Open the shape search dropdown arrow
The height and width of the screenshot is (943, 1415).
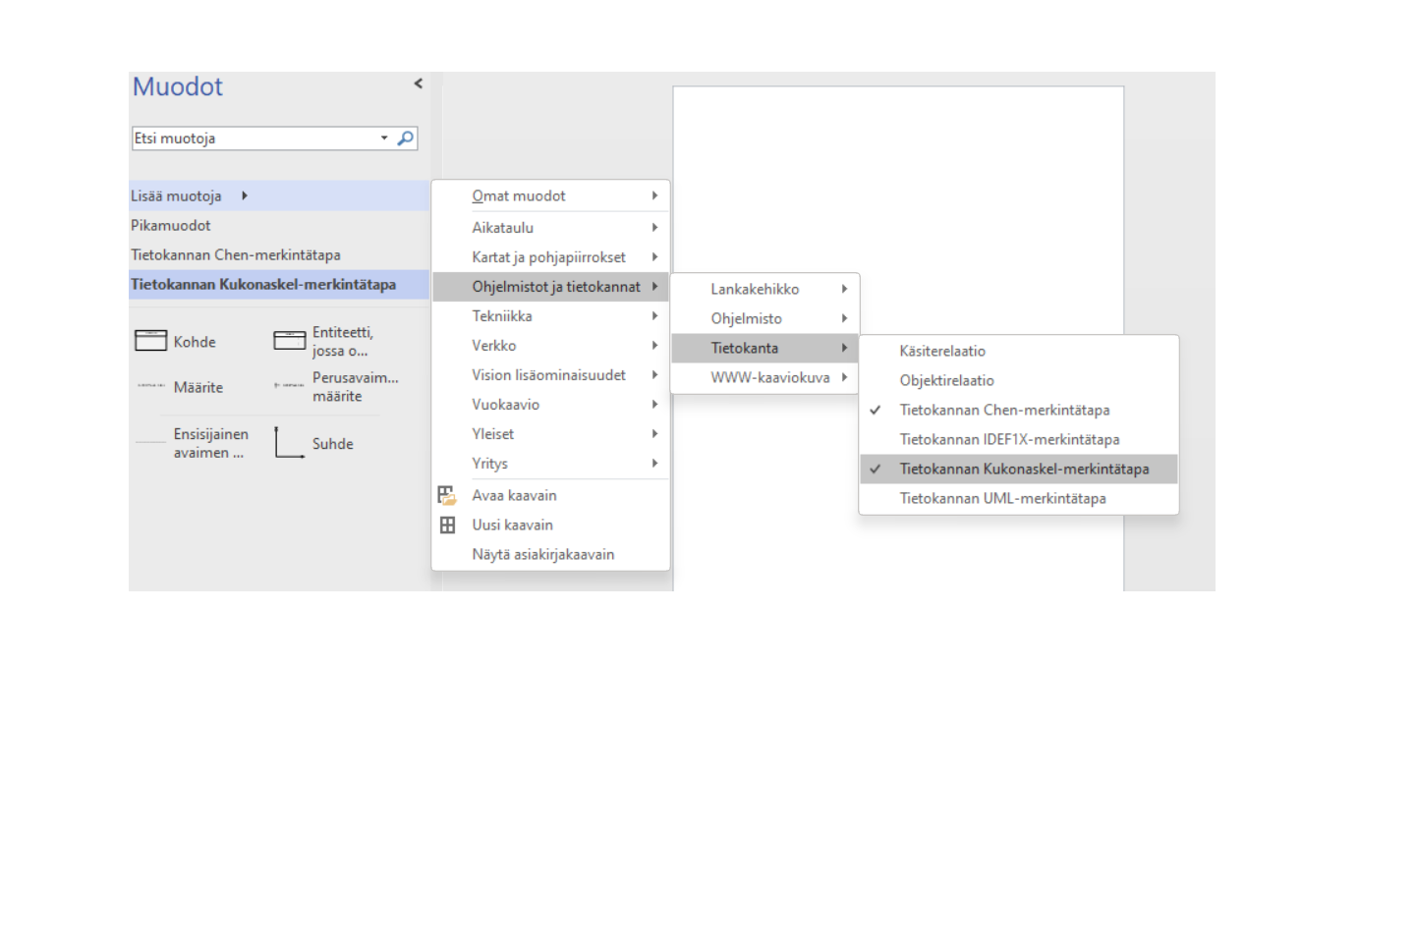(384, 139)
